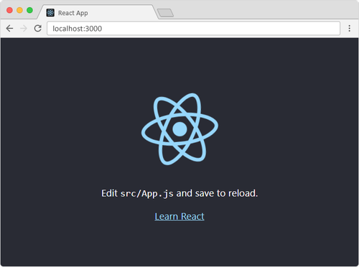The width and height of the screenshot is (359, 267).
Task: Click the browser back arrow
Action: pos(9,29)
